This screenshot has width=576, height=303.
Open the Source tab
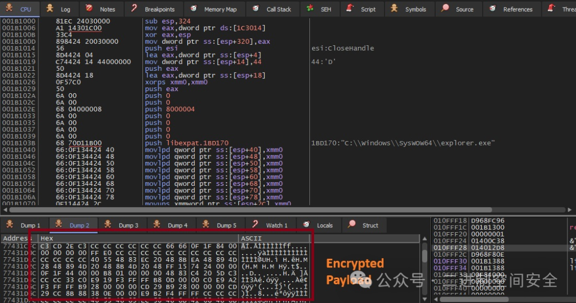458,9
